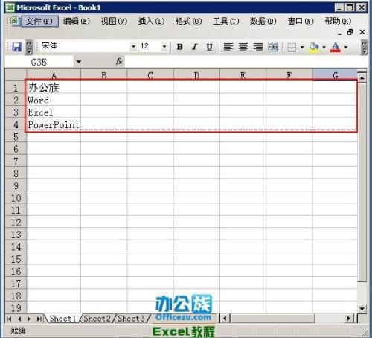The height and width of the screenshot is (338, 372).
Task: Click the insert function fx icon
Action: [x=119, y=61]
